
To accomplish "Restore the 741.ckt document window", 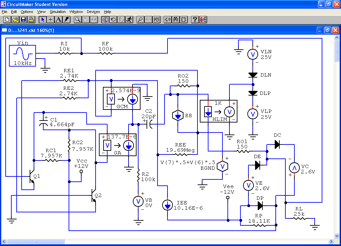I will point(328,30).
